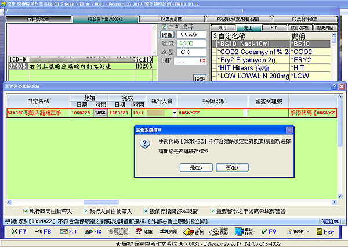The width and height of the screenshot is (348, 247).
Task: Click the F12 toolbar icon
Action: pos(95,231)
